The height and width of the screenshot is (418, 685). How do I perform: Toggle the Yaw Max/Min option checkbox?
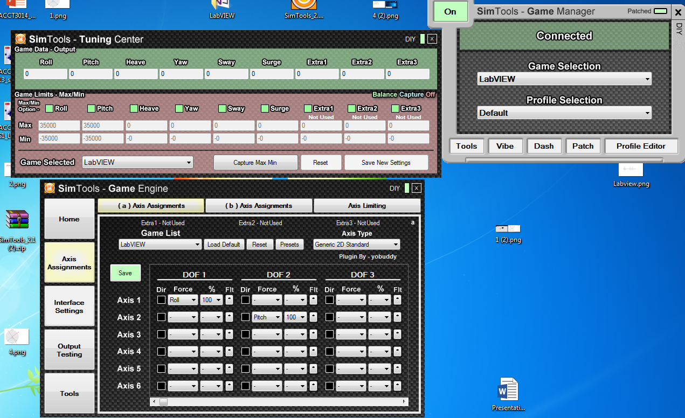179,108
